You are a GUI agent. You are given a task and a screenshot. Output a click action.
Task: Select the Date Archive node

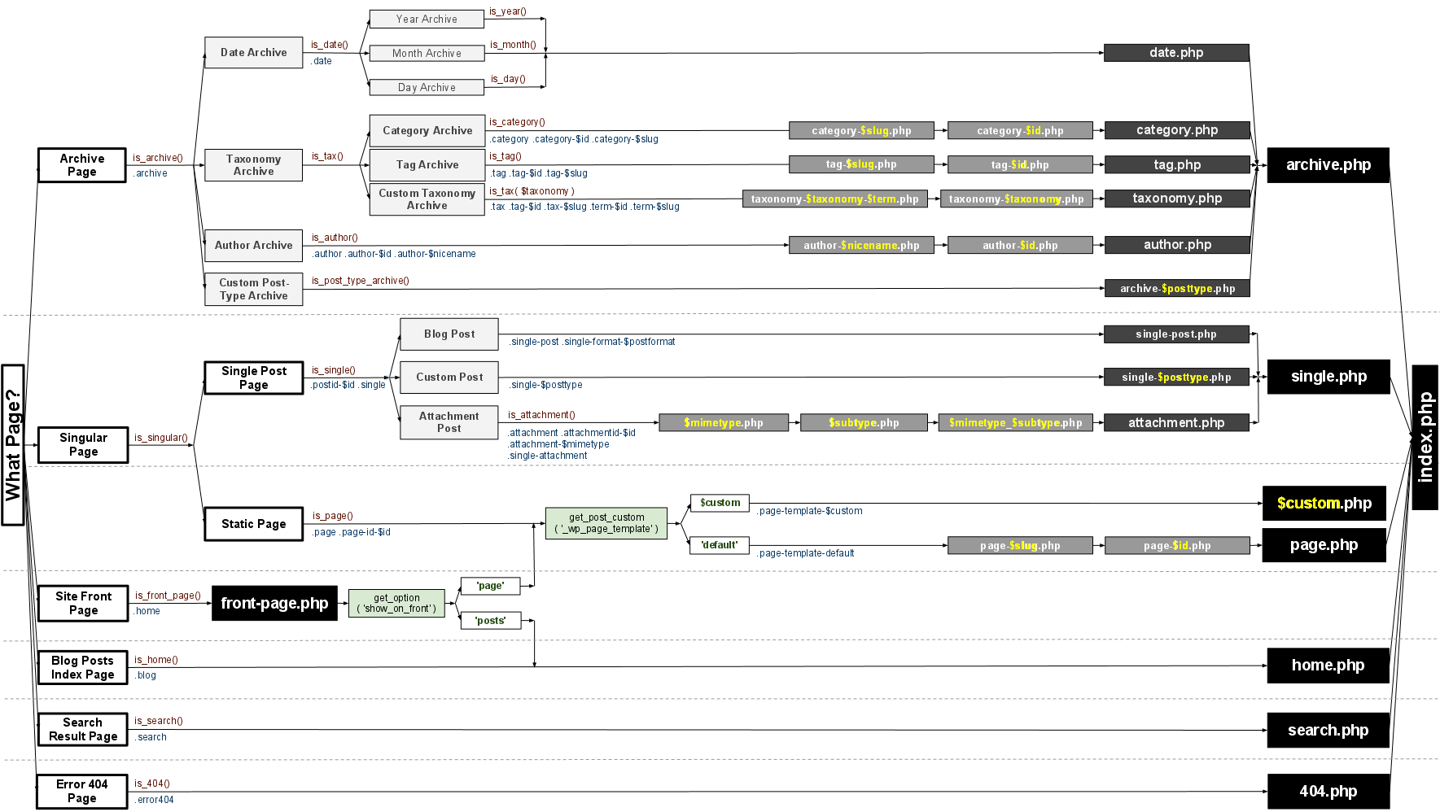[254, 53]
